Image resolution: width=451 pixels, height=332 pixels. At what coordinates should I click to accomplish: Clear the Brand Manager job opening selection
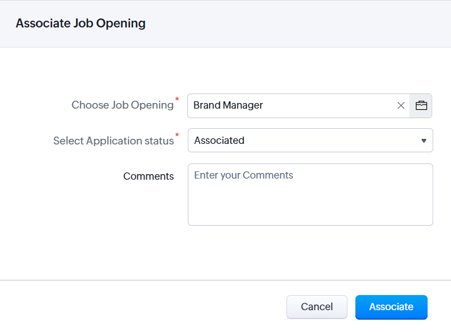tap(401, 105)
